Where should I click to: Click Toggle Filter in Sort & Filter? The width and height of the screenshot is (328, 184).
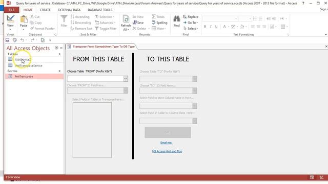[106, 29]
